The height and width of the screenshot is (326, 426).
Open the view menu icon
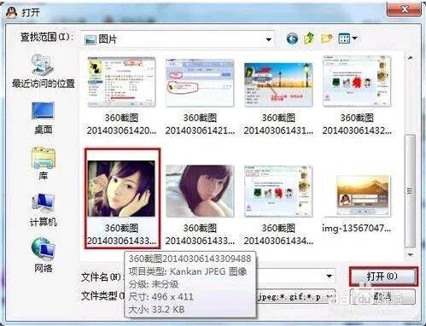(344, 38)
